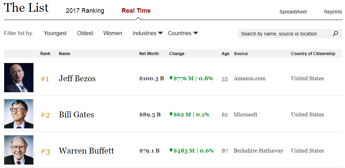Open Jeff Bezos profile photo
345x168 pixels.
(19, 77)
